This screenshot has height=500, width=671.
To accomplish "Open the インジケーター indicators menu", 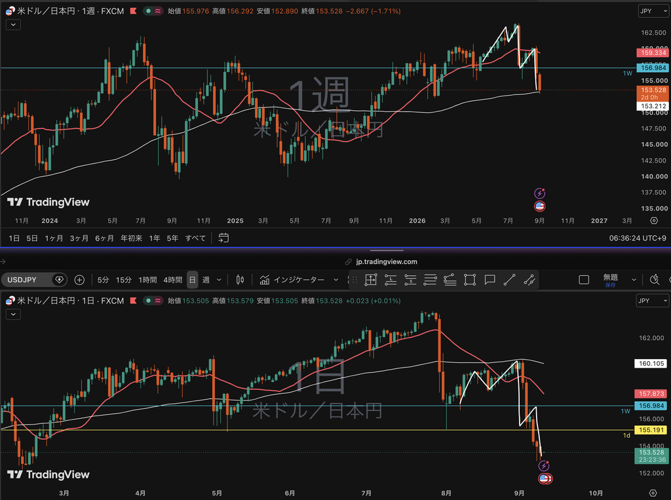I will 299,280.
